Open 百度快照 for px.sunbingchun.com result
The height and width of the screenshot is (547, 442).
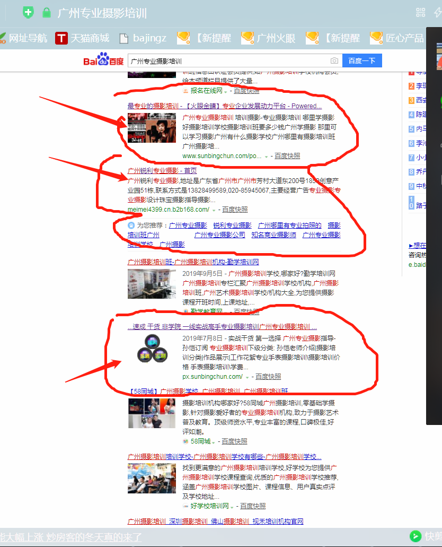pyautogui.click(x=268, y=376)
